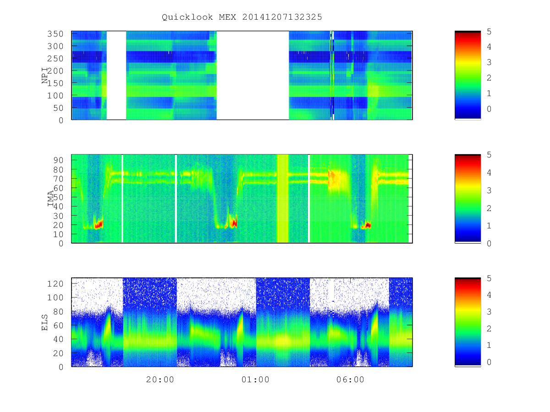Click the 3 label on ELS colorbar
The width and height of the screenshot is (550, 412).
pos(489,311)
